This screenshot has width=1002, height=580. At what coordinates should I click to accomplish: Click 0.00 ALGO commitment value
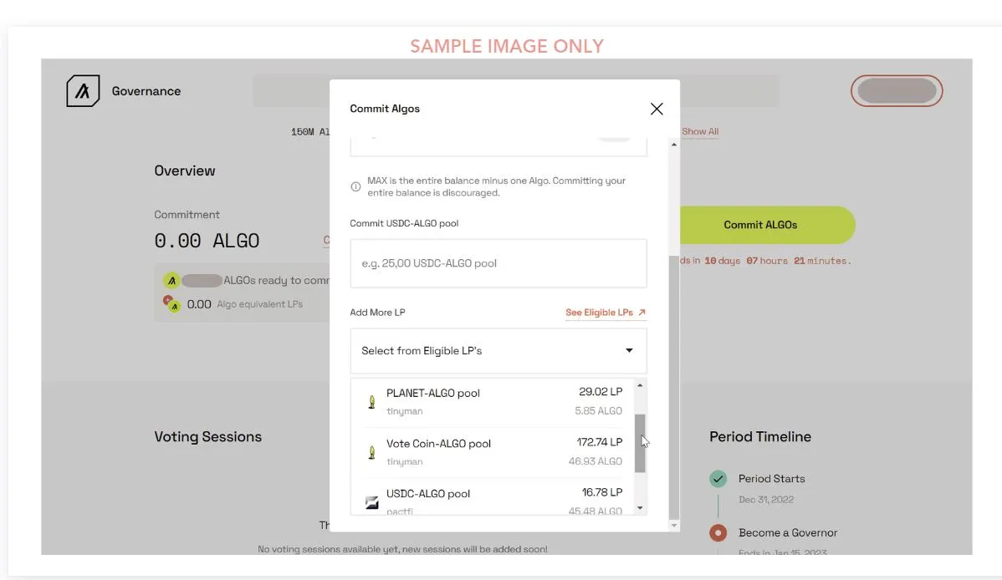(207, 241)
